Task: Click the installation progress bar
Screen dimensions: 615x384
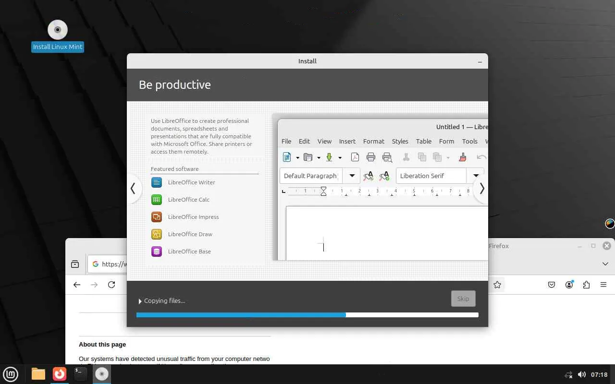Action: point(307,315)
